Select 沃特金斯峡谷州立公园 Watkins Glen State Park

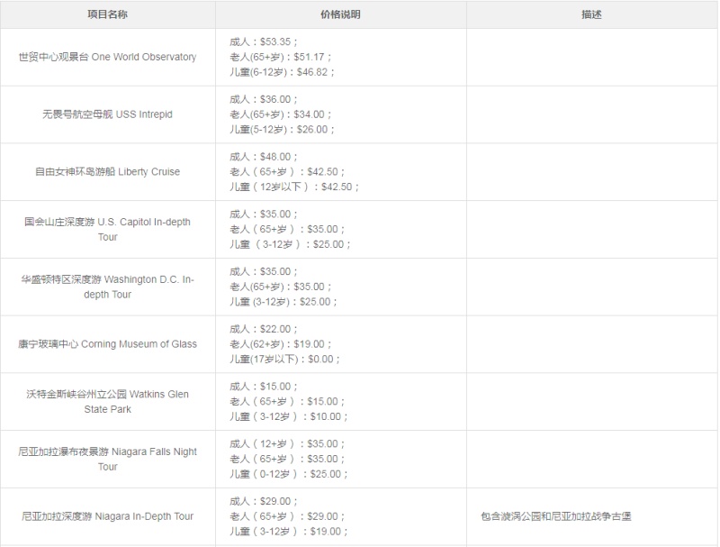pyautogui.click(x=107, y=402)
